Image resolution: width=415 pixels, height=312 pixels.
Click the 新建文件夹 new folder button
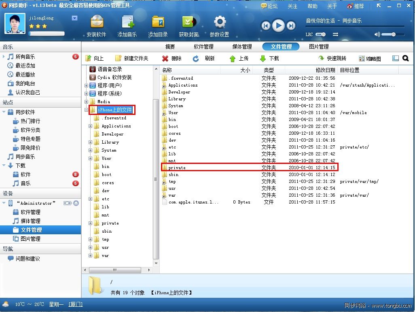coord(132,58)
